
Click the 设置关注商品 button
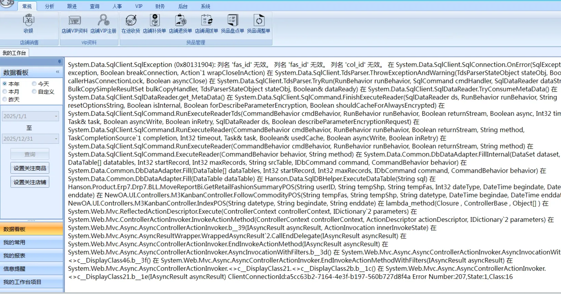tap(30, 168)
